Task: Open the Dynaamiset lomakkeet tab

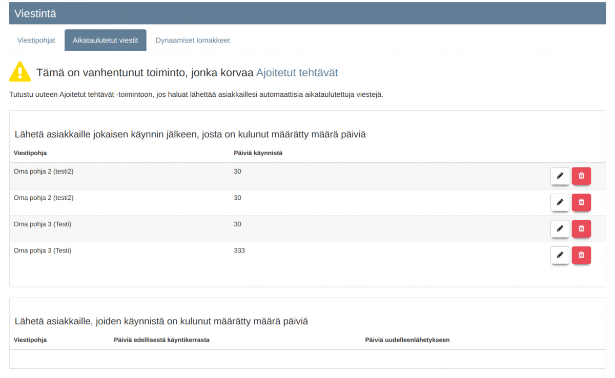Action: pos(193,40)
